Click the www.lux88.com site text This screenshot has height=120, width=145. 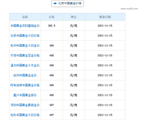[129, 9]
